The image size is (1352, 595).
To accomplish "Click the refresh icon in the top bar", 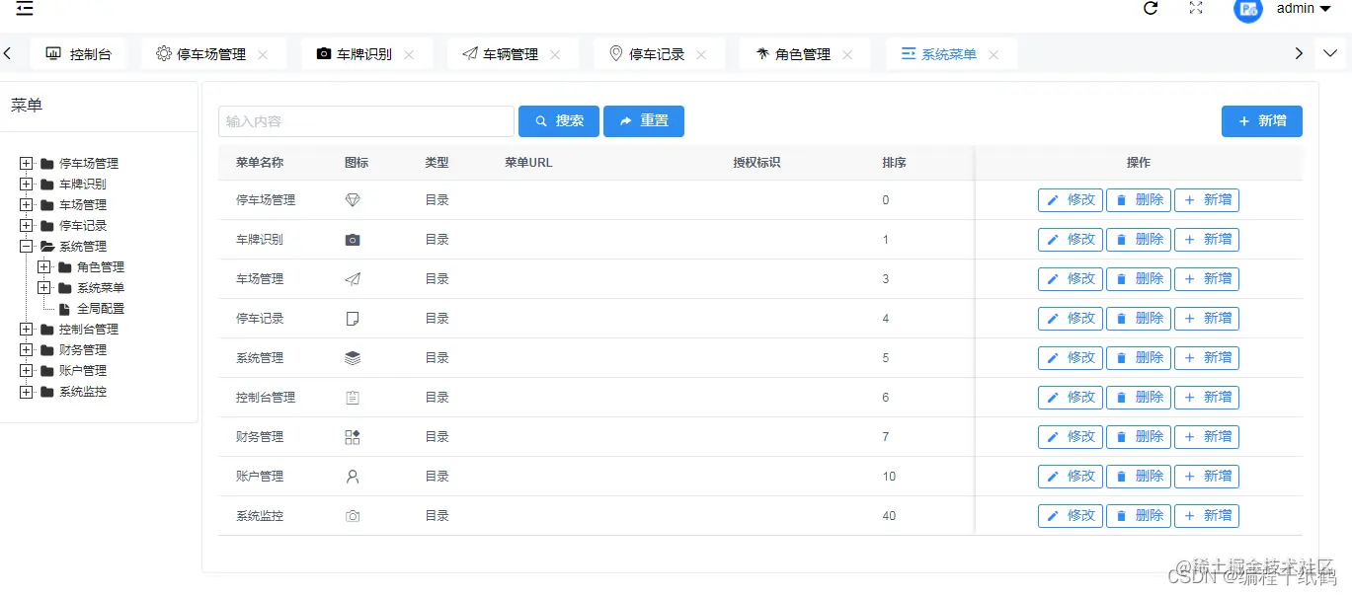I will coord(1151,8).
